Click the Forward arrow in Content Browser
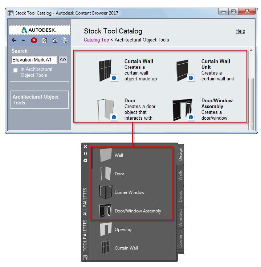 pyautogui.click(x=24, y=40)
